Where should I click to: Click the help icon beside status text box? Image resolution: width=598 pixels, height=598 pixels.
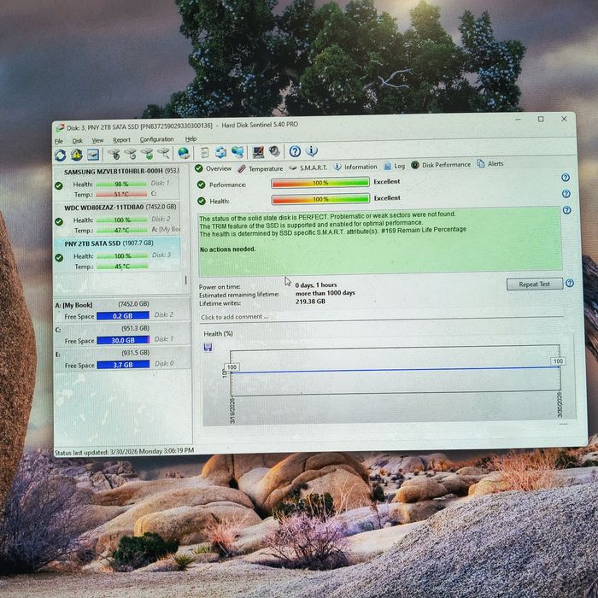[x=567, y=210]
